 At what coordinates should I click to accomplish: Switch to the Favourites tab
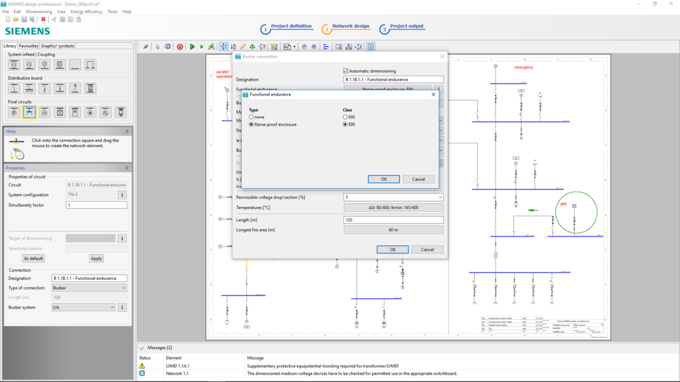28,46
